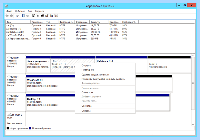This screenshot has height=140, width=200.
Task: Open the Действие menu
Action: 20,11
